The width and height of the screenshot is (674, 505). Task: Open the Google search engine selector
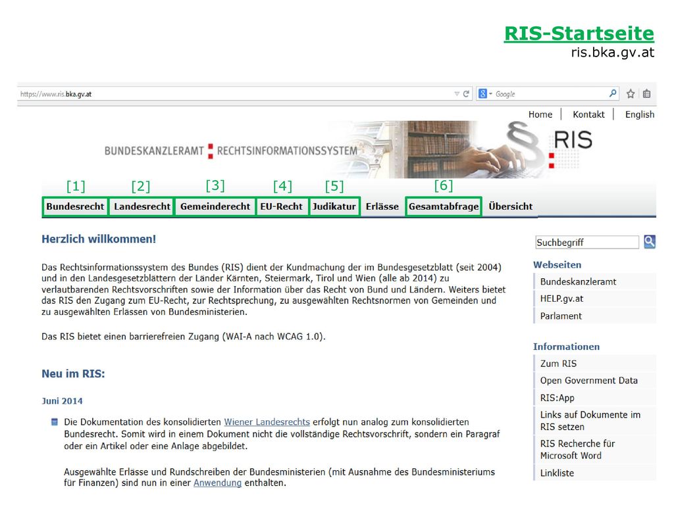(485, 93)
